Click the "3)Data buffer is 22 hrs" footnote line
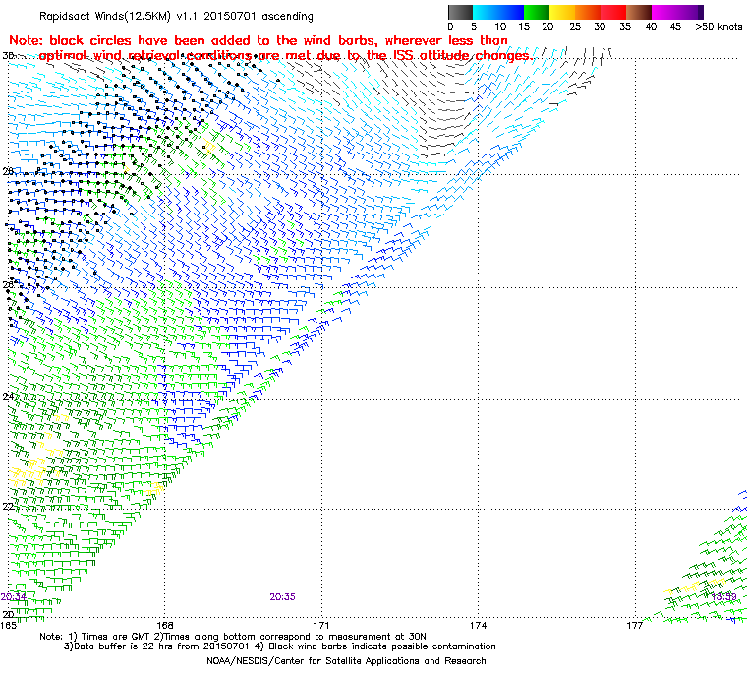The height and width of the screenshot is (677, 747). pos(280,646)
